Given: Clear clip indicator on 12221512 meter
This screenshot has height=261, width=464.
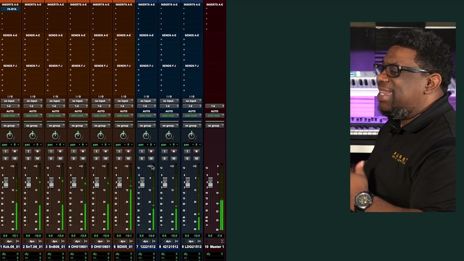Looking at the screenshot, I should 153,165.
